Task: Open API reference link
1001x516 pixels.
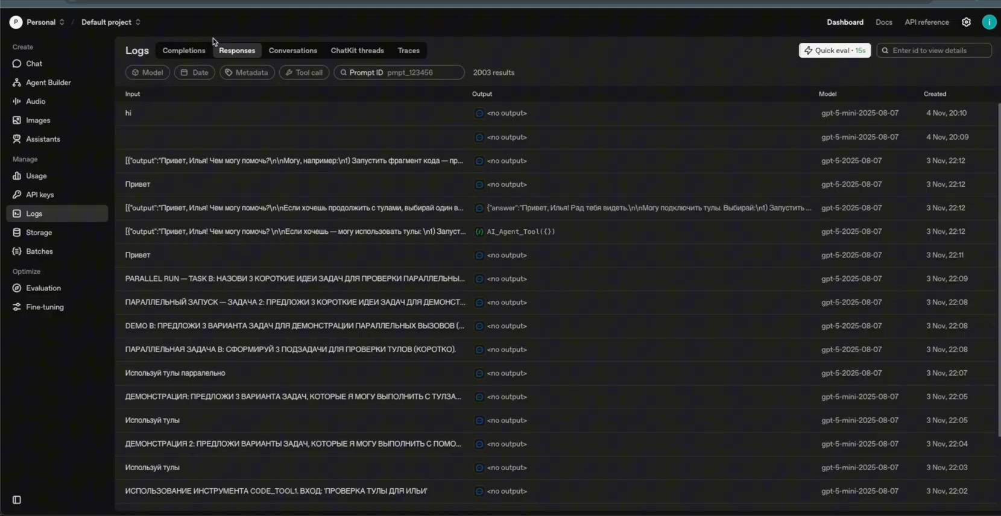Action: click(x=927, y=22)
